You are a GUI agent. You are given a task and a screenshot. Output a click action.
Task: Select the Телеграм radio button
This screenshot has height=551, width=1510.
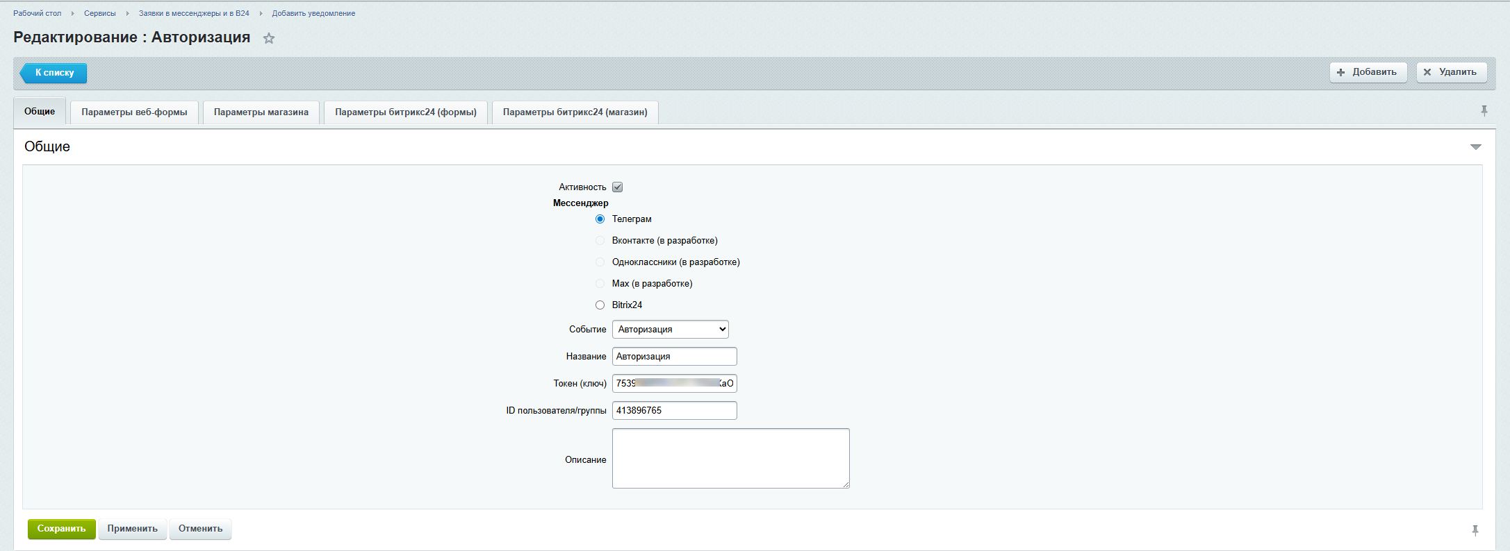600,219
